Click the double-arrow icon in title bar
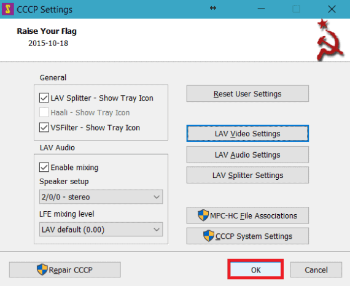The width and height of the screenshot is (350, 286). pos(213,8)
